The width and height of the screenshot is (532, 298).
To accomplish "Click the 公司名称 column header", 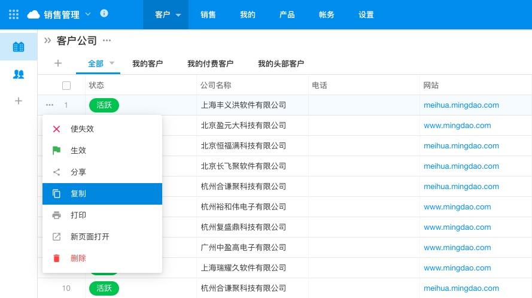I will [216, 86].
